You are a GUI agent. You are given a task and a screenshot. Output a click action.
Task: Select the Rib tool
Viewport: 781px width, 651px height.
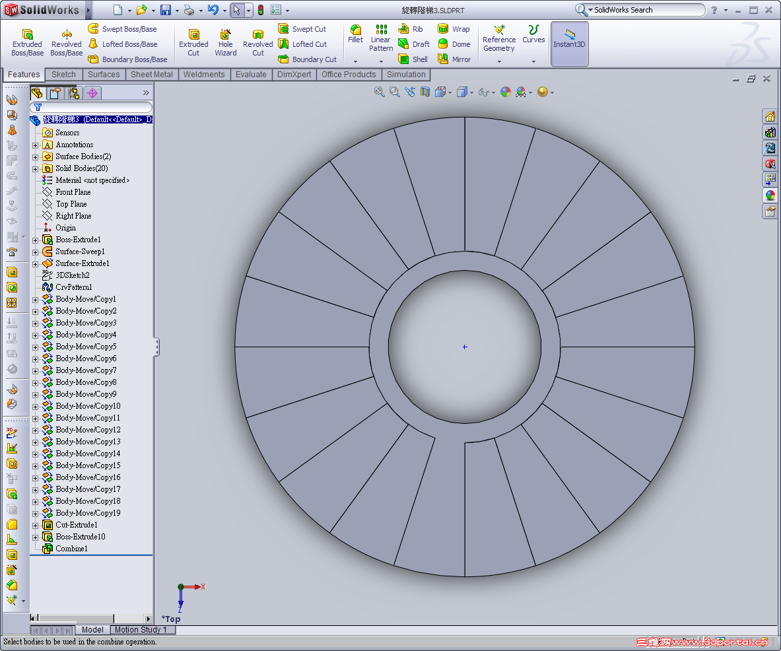point(412,28)
